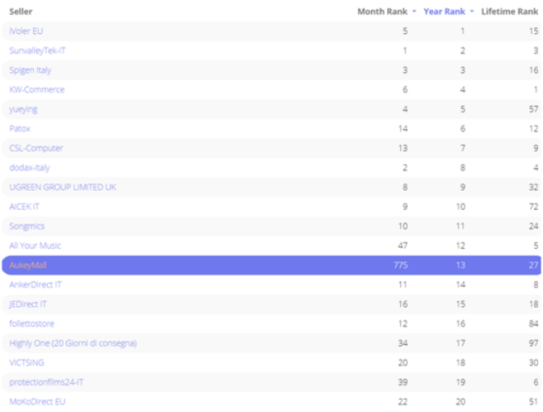Screen dimensions: 543x412
Task: Click the Month Rank column header
Action: (382, 11)
